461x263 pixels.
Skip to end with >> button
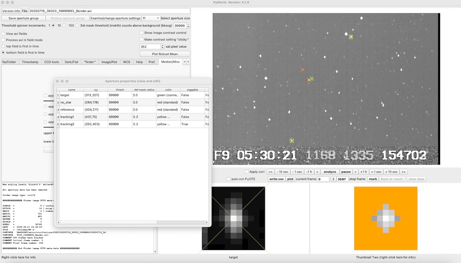point(403,172)
